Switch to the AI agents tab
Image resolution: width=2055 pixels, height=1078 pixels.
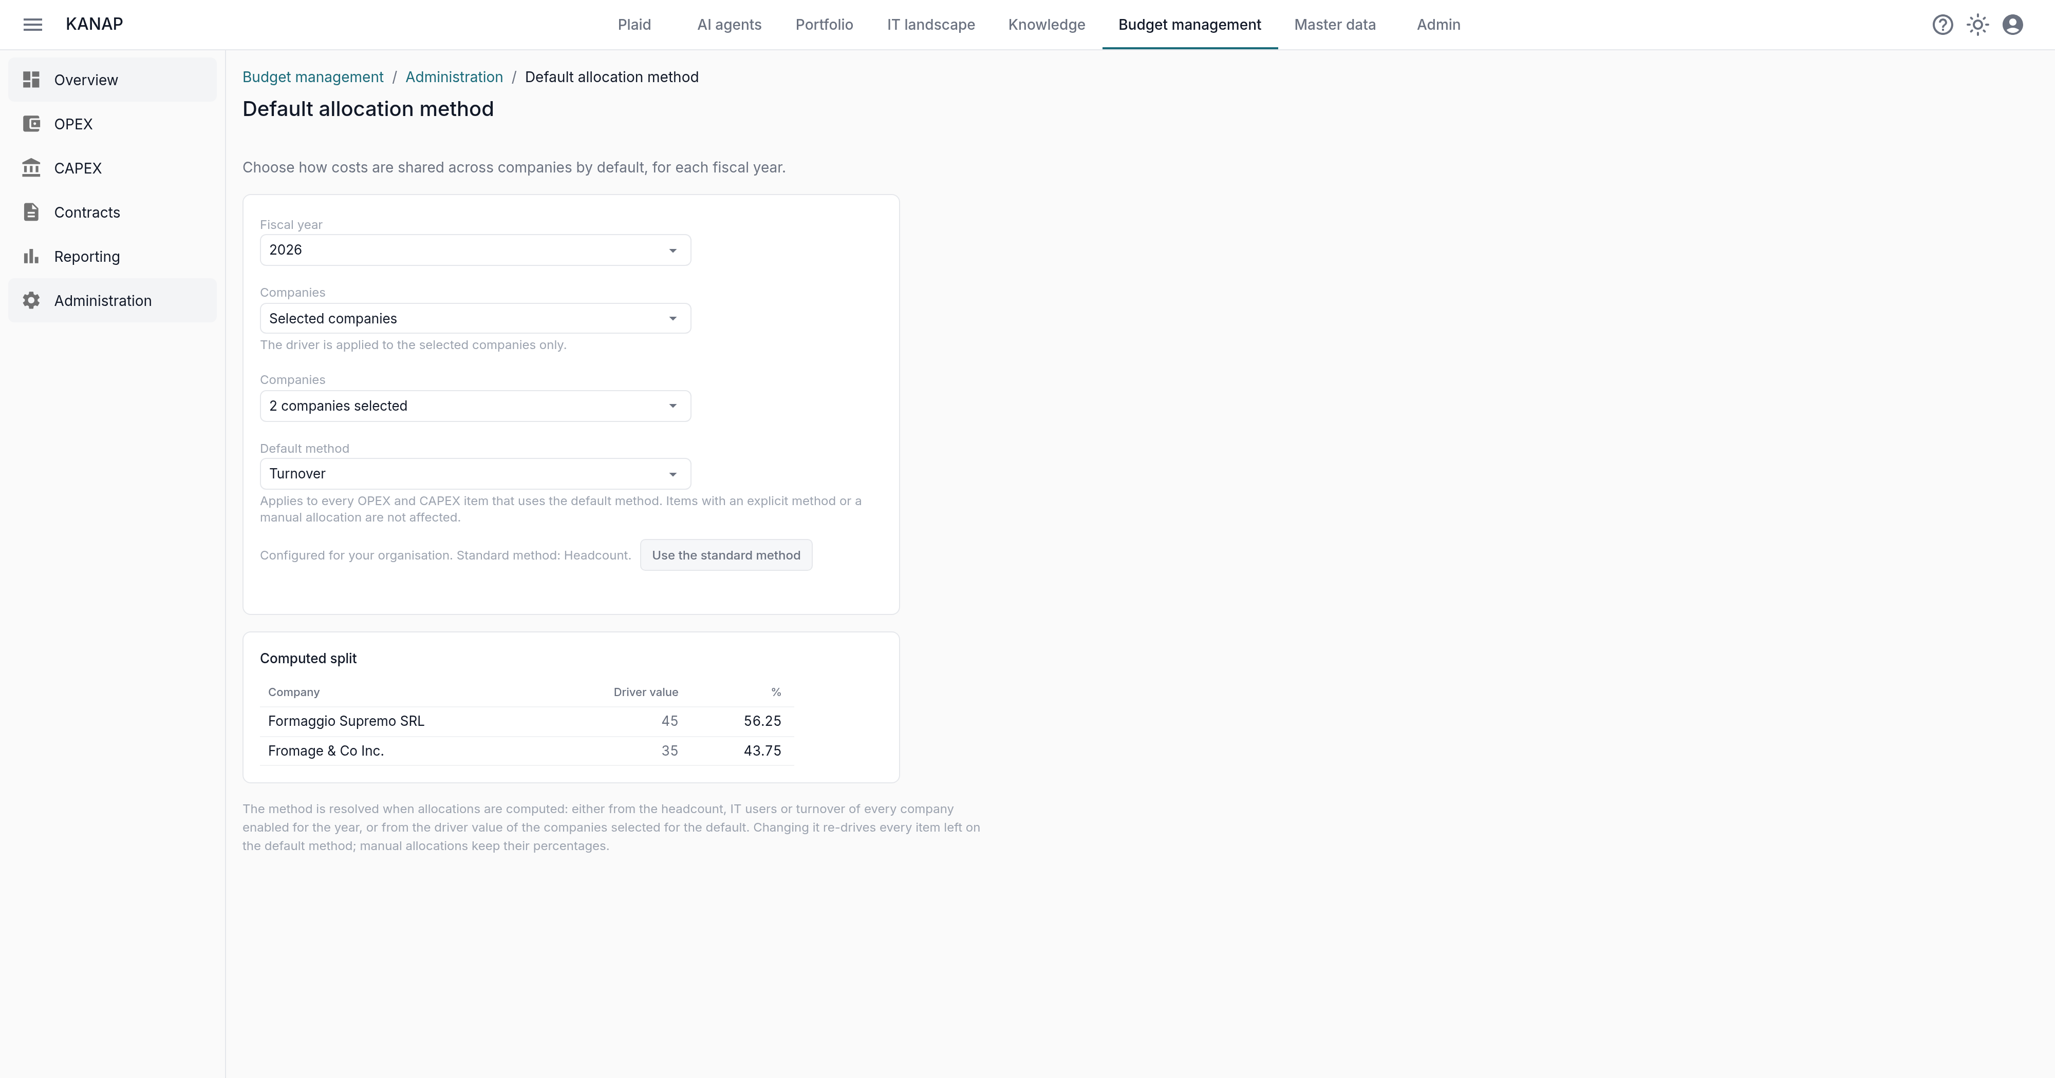(729, 25)
